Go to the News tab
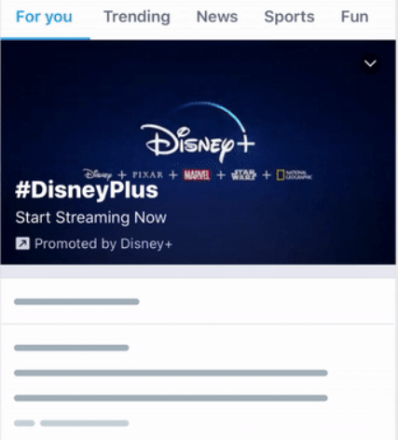398x440 pixels. coord(217,17)
